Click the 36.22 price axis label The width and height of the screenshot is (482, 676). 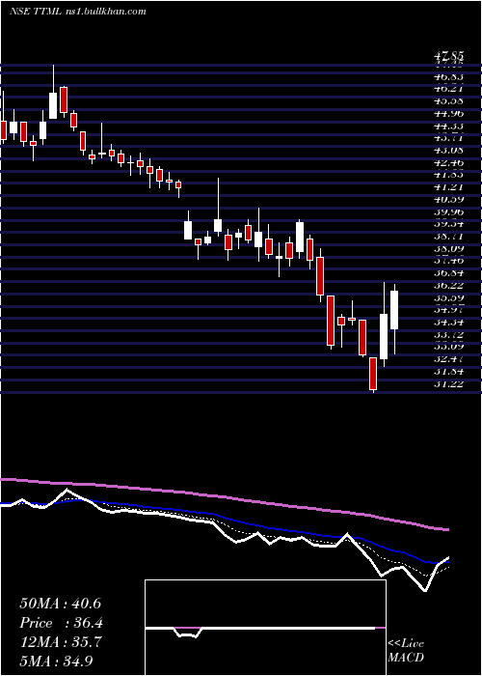point(448,285)
